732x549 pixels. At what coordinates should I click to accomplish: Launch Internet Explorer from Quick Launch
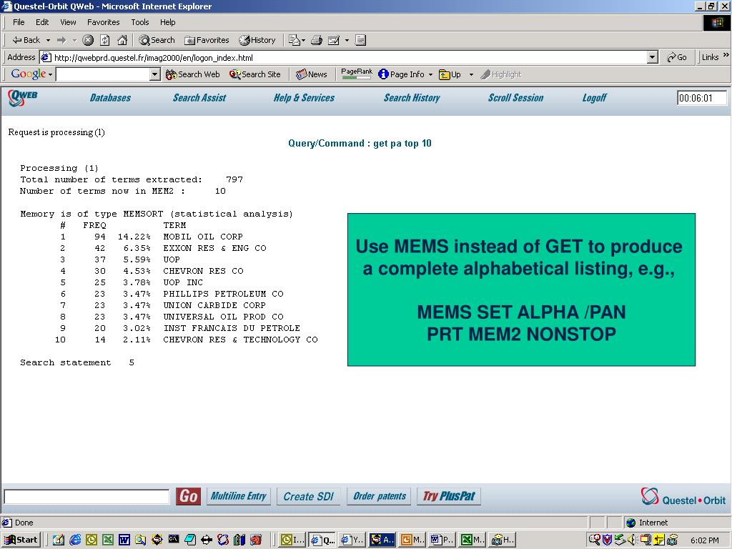74,540
